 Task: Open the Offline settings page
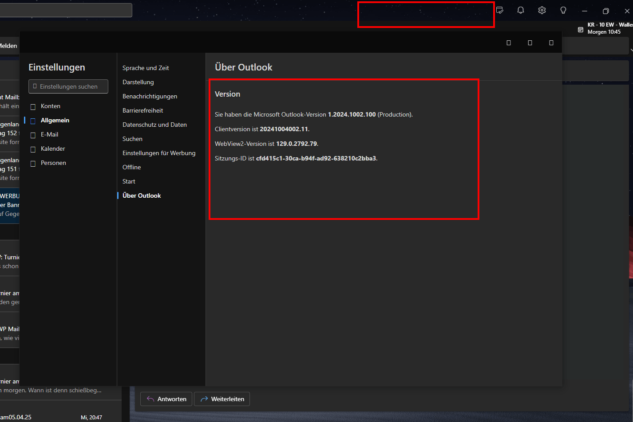tap(131, 167)
